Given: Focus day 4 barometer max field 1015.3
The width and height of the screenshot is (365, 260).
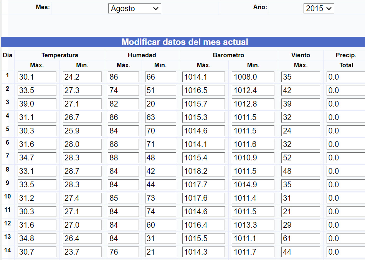Looking at the screenshot, I should [204, 117].
